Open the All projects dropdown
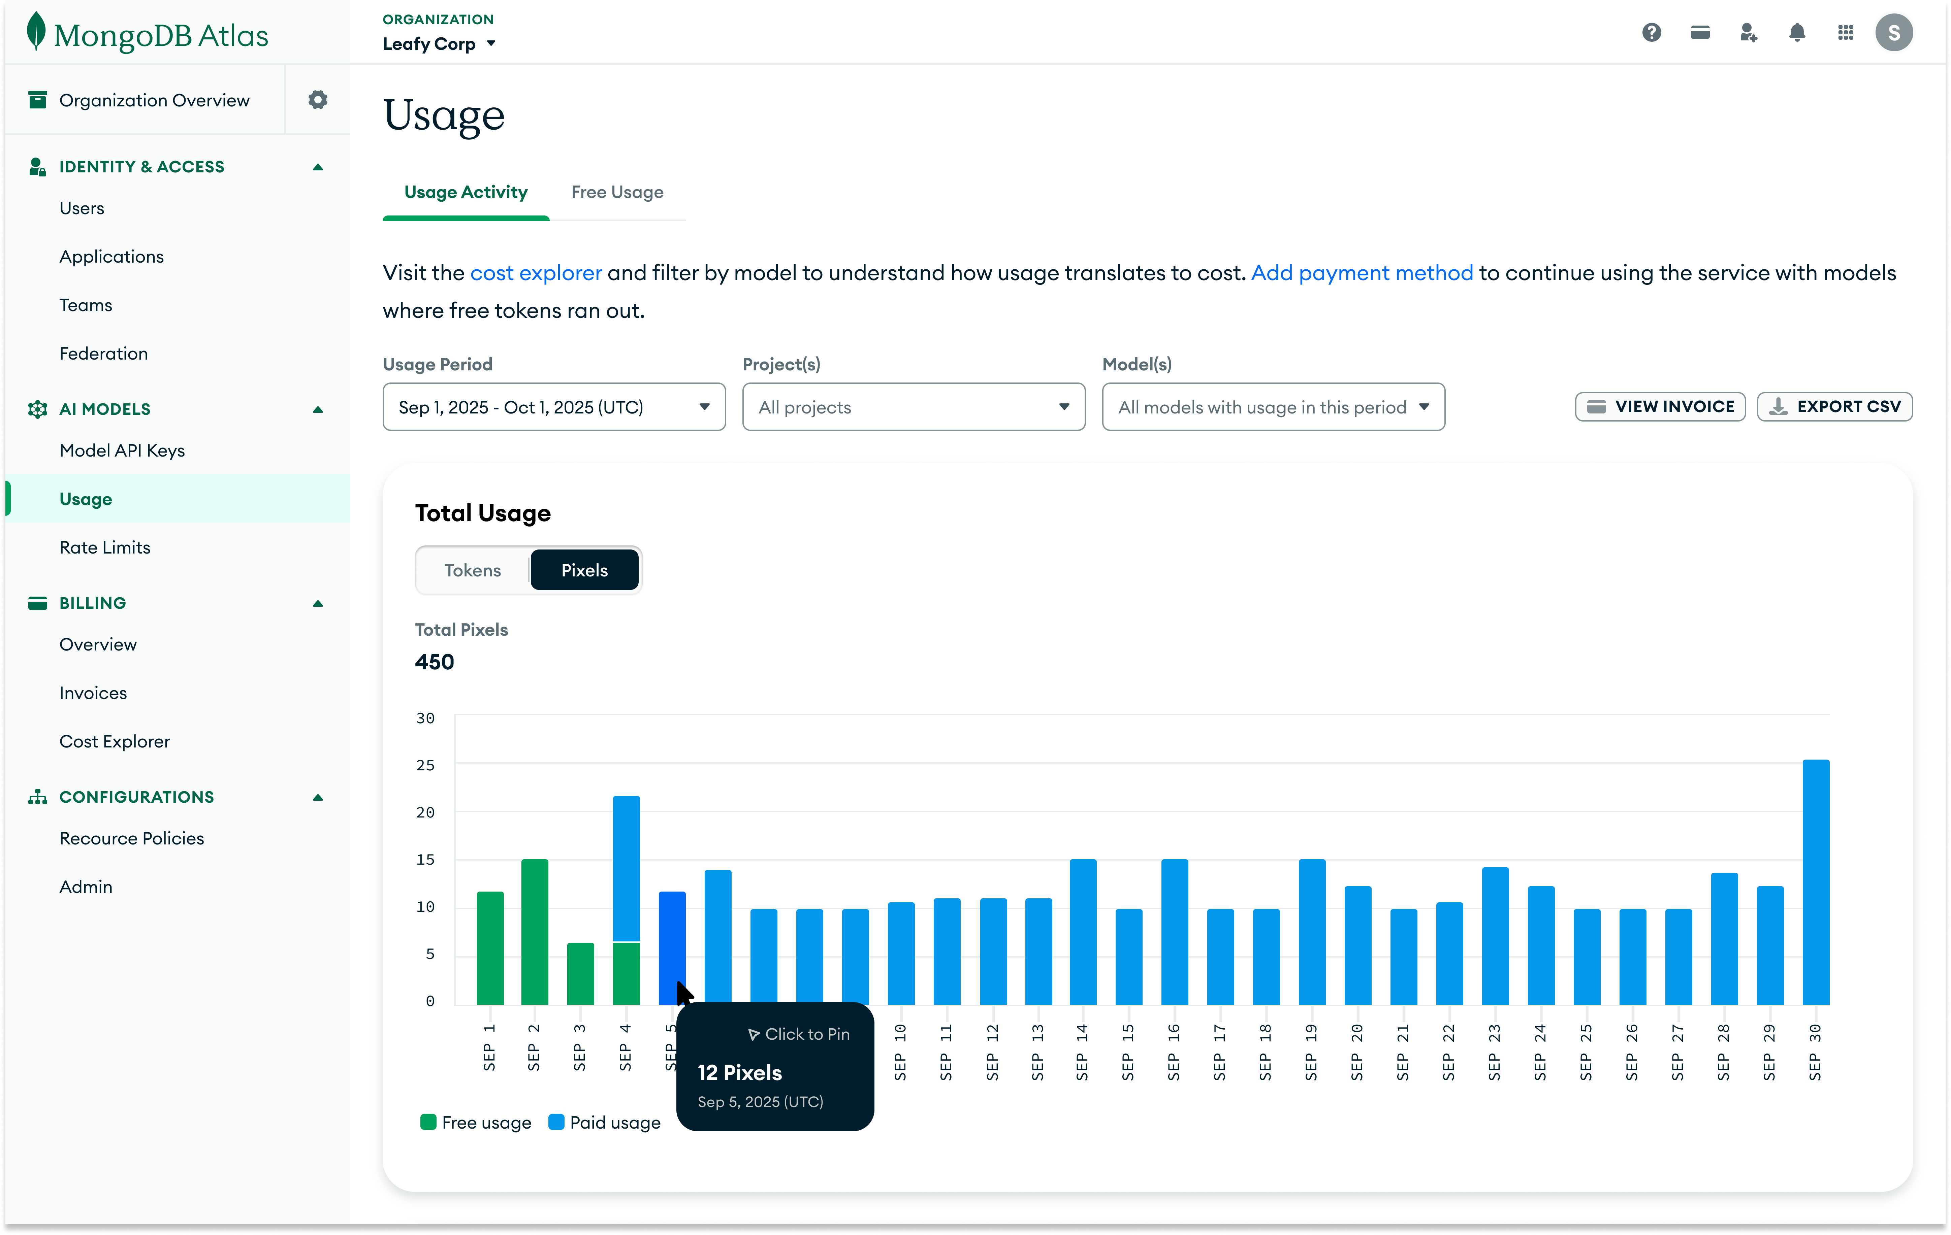This screenshot has width=1951, height=1235. [913, 406]
